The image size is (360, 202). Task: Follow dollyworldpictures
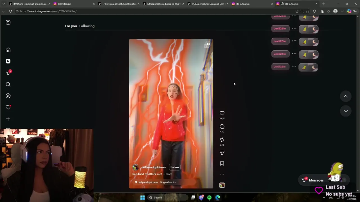coord(175,167)
